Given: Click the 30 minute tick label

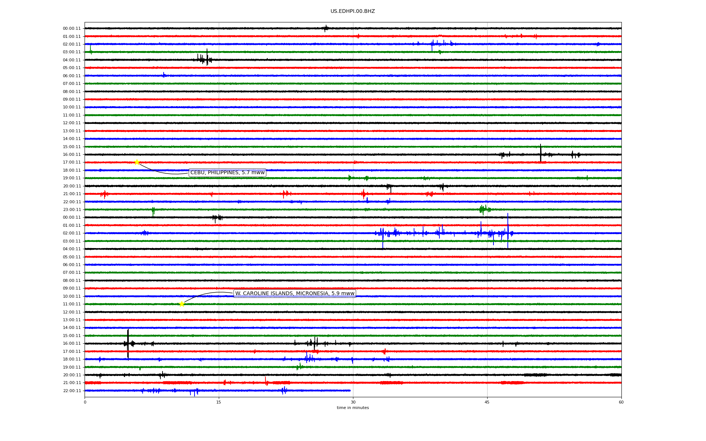Looking at the screenshot, I should (353, 402).
